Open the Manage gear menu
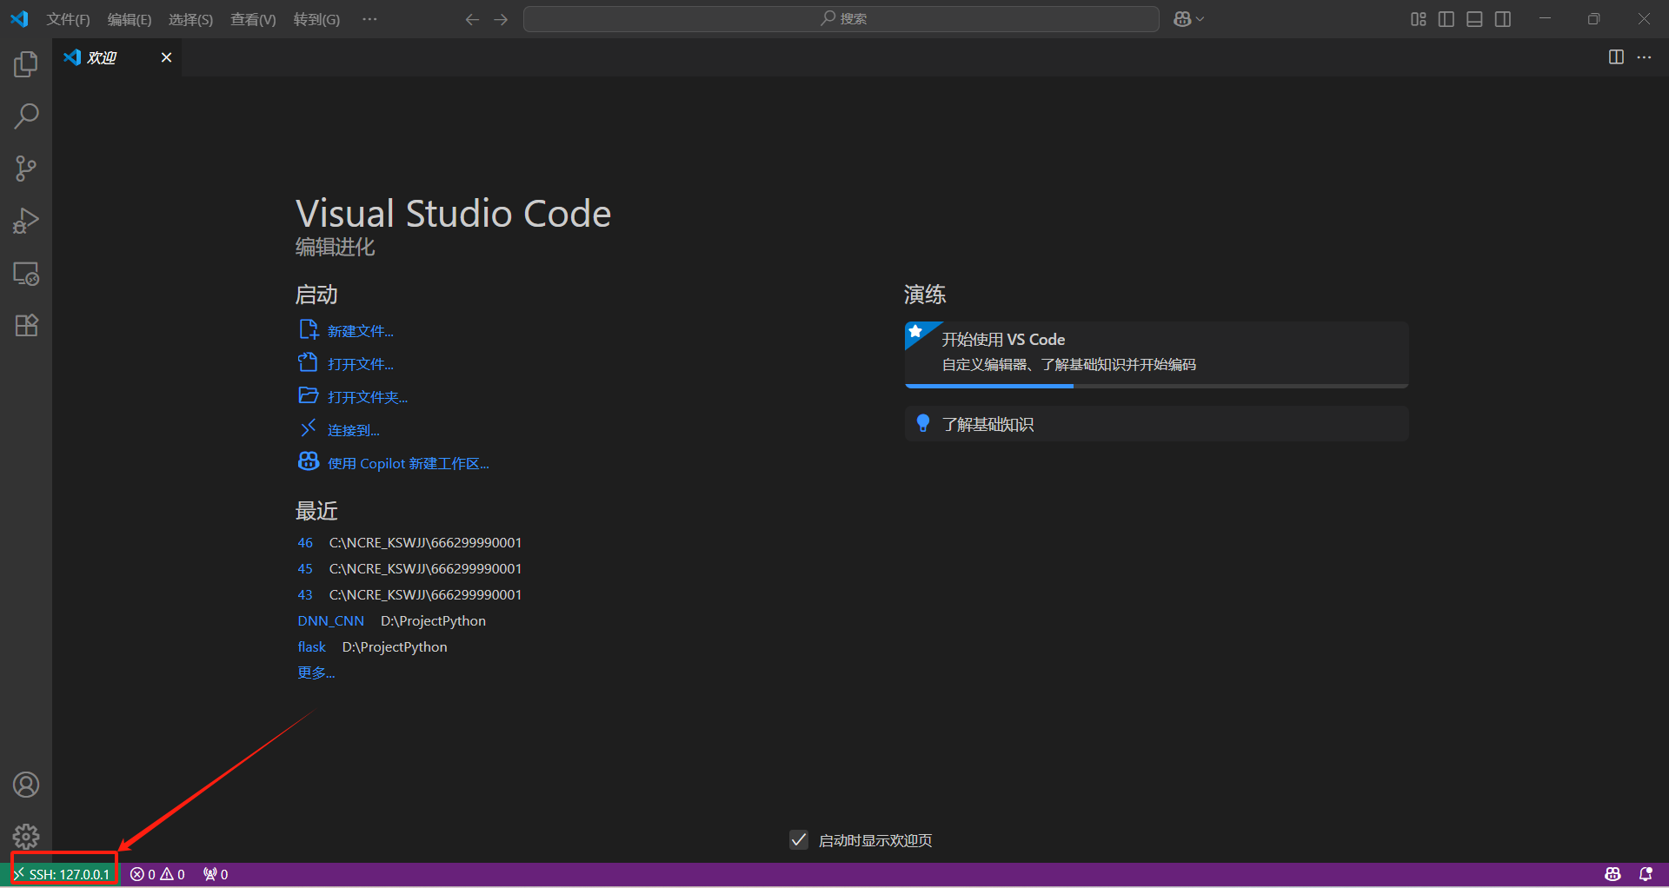The image size is (1669, 888). 26,836
